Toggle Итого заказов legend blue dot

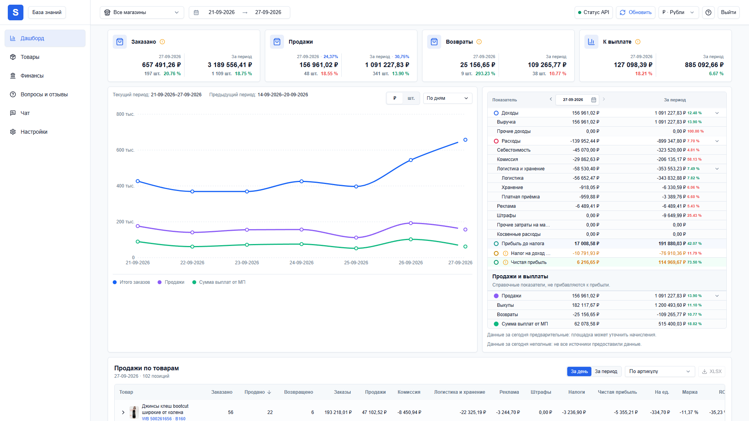[115, 282]
